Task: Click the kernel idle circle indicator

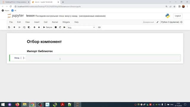Action: click(x=181, y=22)
